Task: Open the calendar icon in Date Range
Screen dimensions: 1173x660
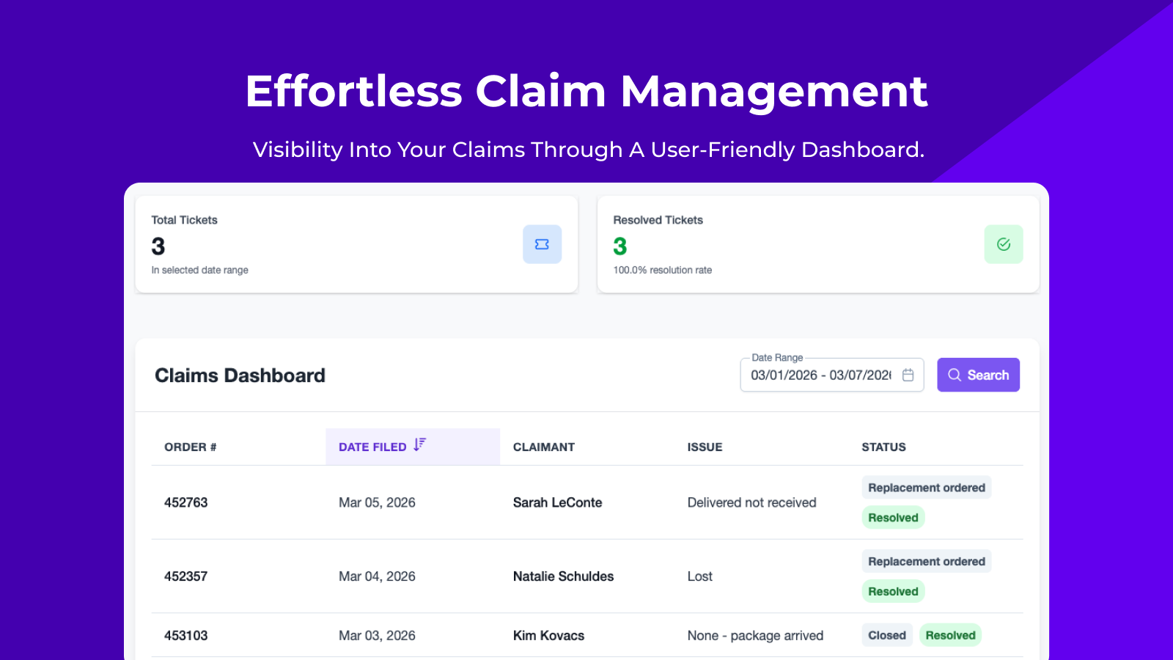Action: pyautogui.click(x=908, y=375)
